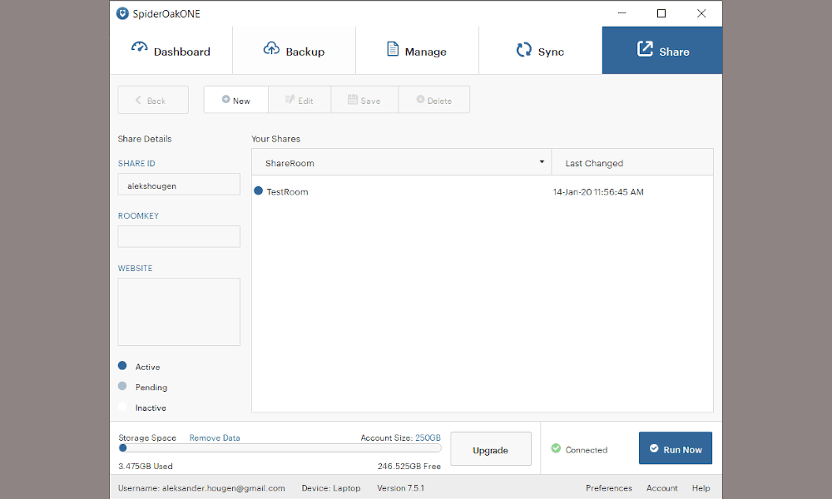The height and width of the screenshot is (499, 832).
Task: Click the 246.525GB Free text
Action: [x=409, y=466]
